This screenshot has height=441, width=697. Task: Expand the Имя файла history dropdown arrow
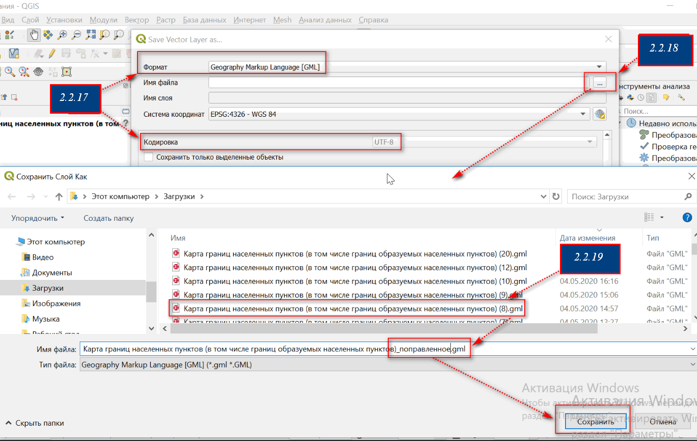692,349
